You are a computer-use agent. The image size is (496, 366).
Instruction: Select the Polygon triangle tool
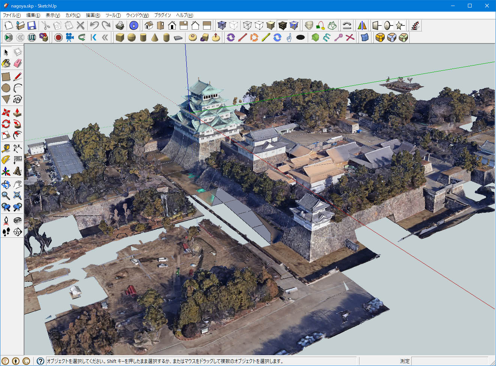[6, 99]
